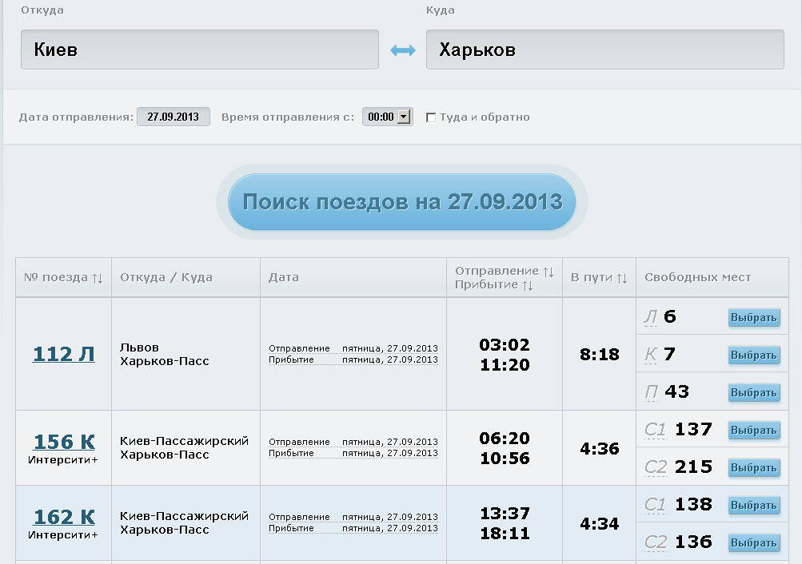This screenshot has width=802, height=564.
Task: Click the departure date field 27.09.2013
Action: click(x=174, y=117)
